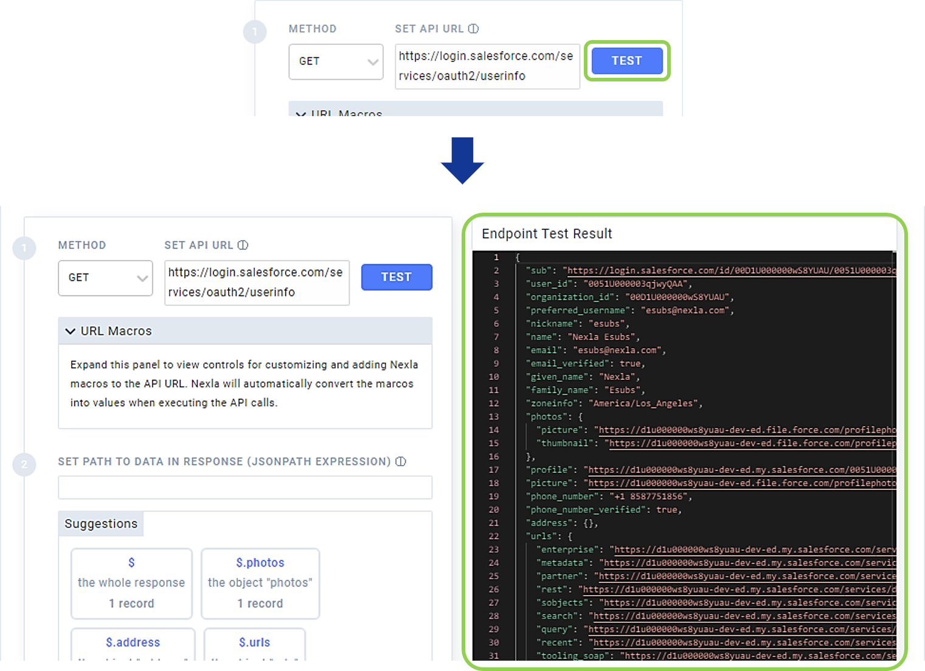Click the Endpoint Test Result heading
Image resolution: width=925 pixels, height=671 pixels.
point(547,234)
